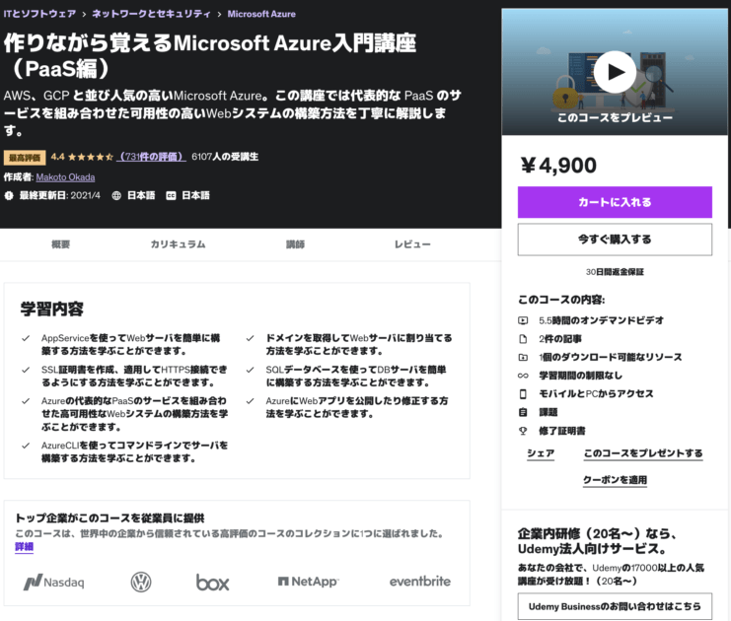The image size is (731, 621).
Task: Click the 修了証明書 certificate text
Action: 561,431
